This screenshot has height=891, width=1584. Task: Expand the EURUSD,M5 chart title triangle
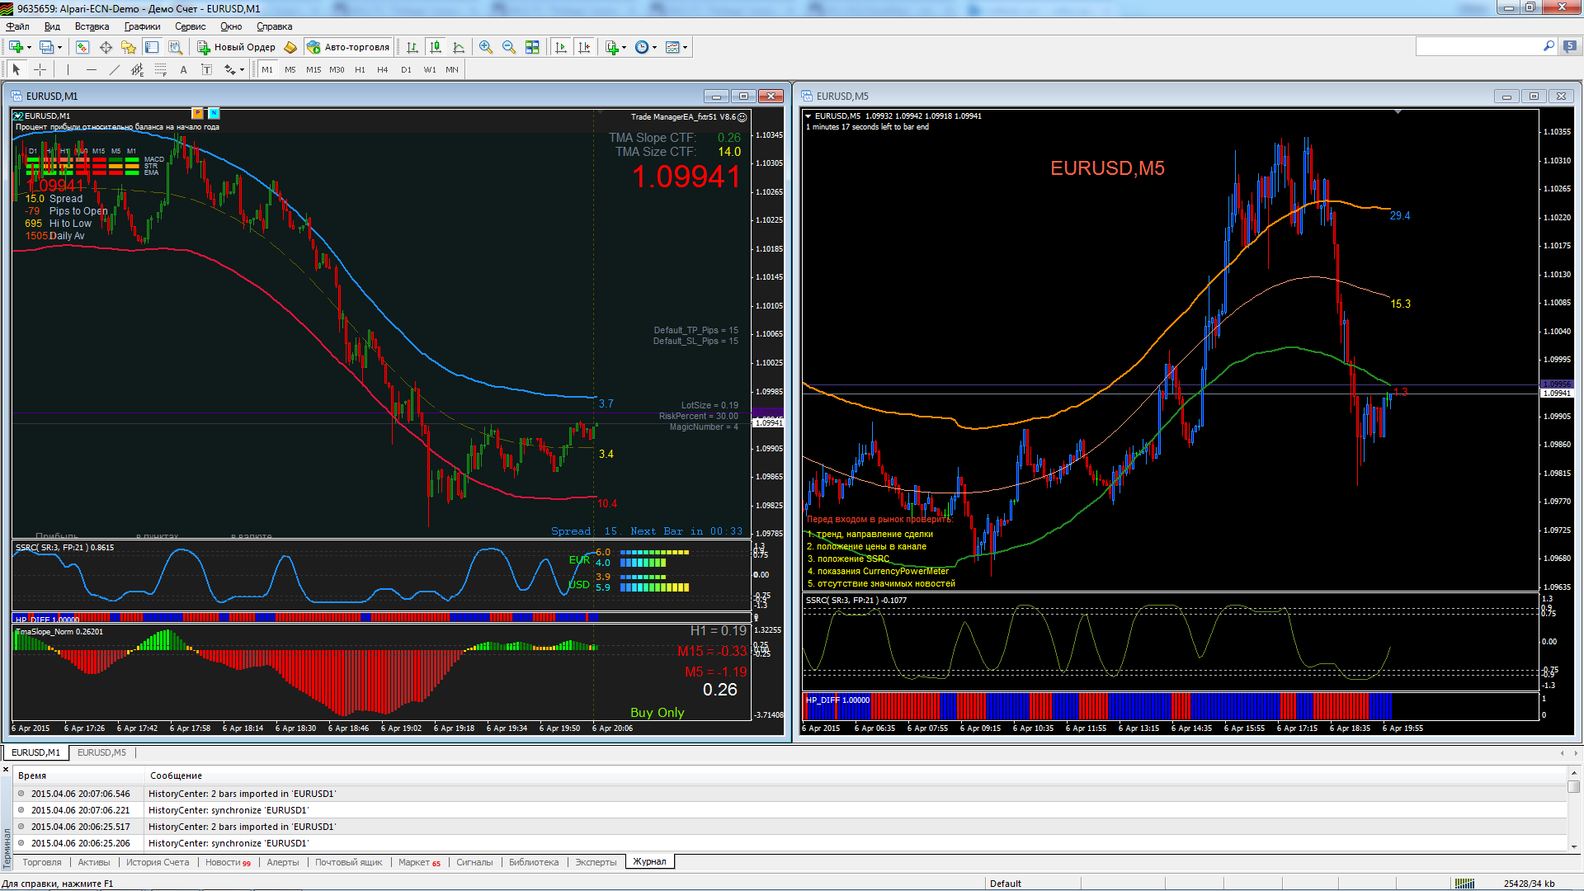808,116
